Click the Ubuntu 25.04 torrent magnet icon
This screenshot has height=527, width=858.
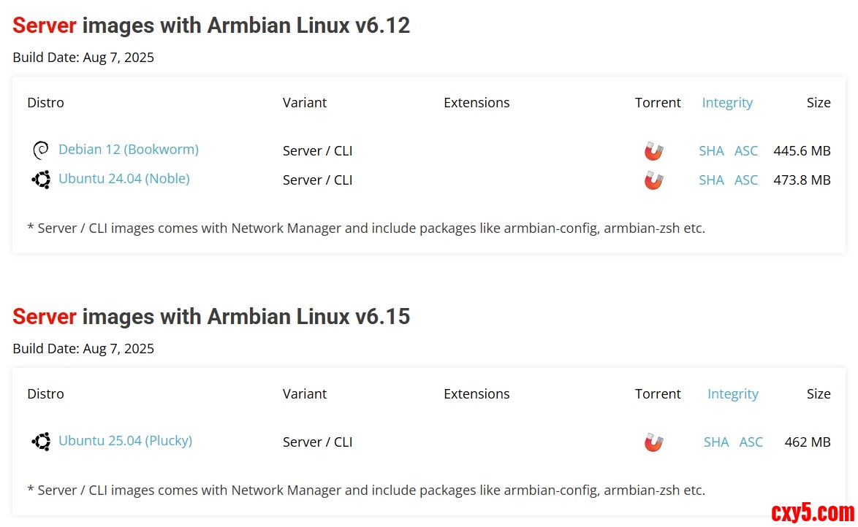[653, 442]
